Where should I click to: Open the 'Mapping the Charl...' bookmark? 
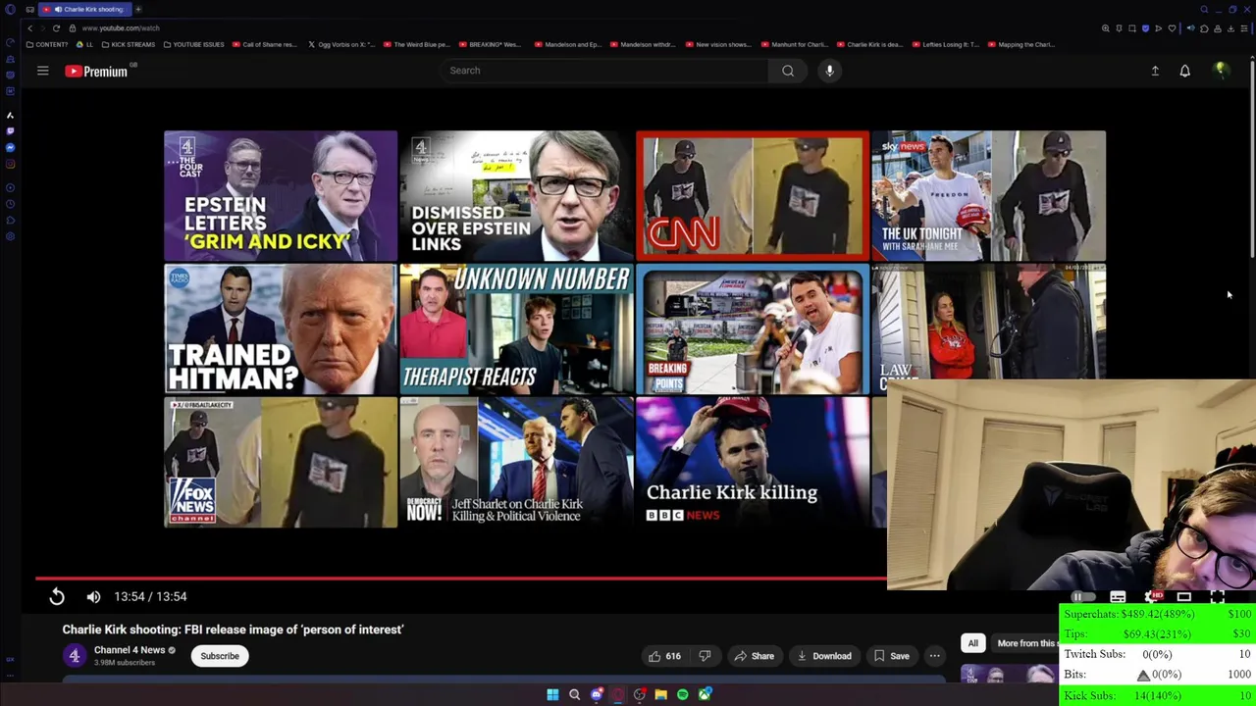tap(1021, 44)
